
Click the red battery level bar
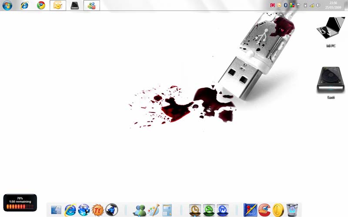click(x=20, y=207)
